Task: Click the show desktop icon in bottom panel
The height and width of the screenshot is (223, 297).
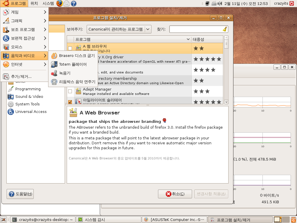Action: pyautogui.click(x=3, y=220)
